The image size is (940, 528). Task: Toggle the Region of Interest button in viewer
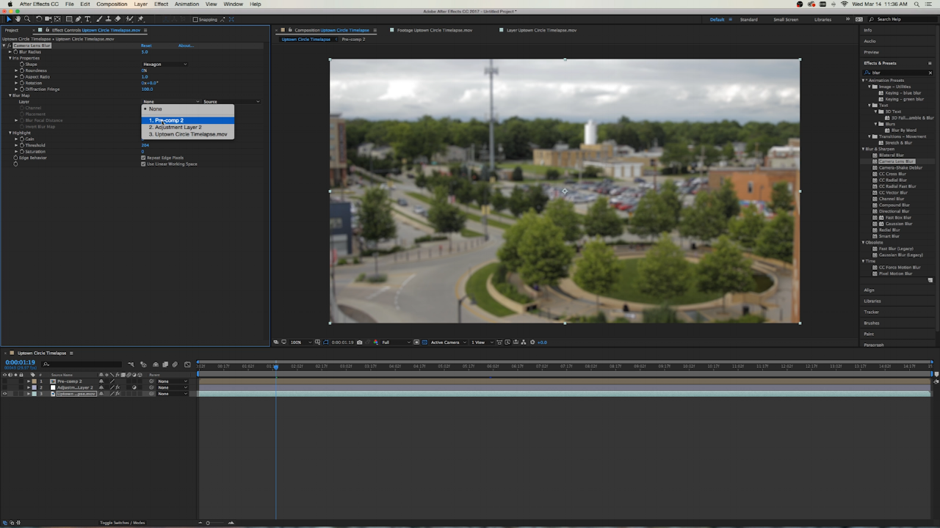click(x=416, y=342)
